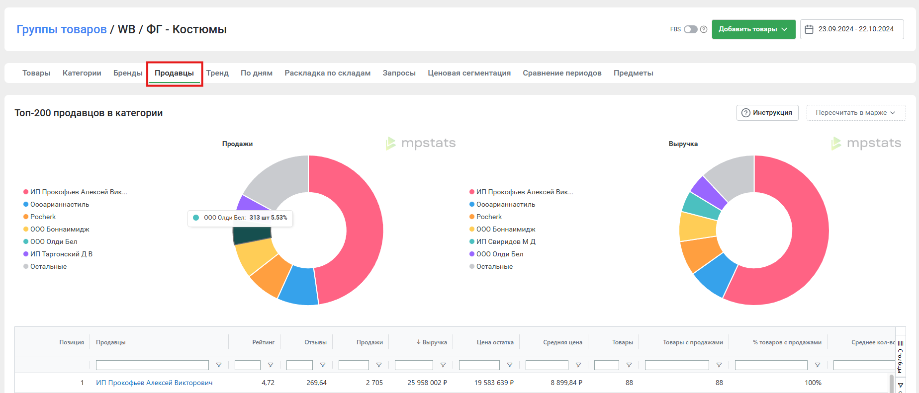The image size is (919, 393).
Task: Open filter menu for Цена остатка column
Action: (x=509, y=365)
